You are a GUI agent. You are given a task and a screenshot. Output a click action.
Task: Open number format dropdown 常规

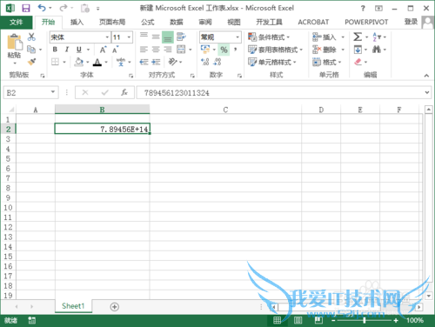click(x=238, y=37)
